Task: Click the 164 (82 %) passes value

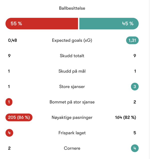Action: tap(125, 117)
